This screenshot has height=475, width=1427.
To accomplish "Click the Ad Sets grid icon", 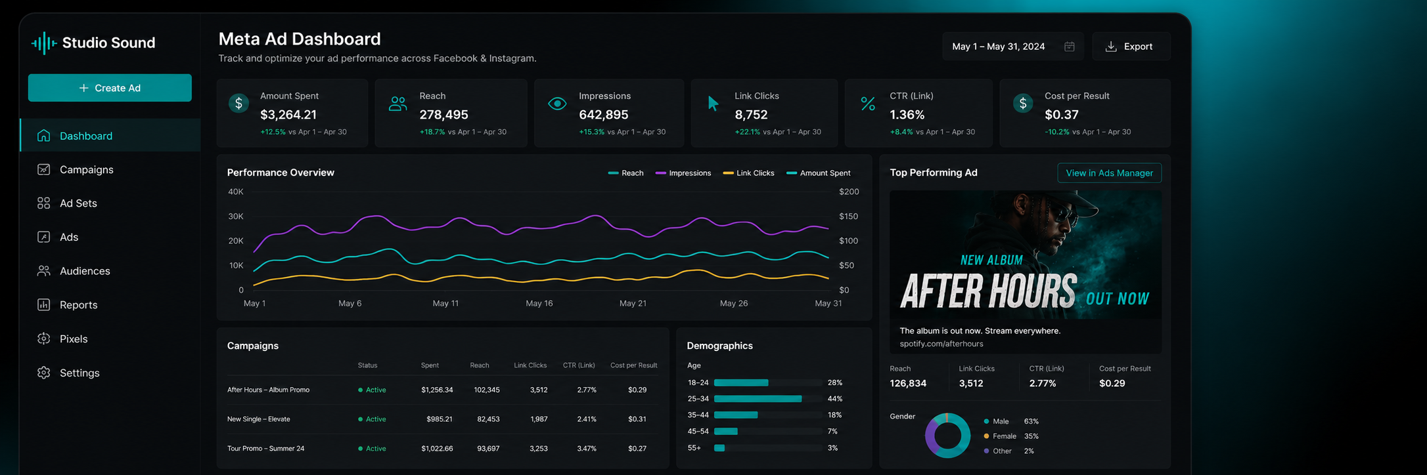I will click(43, 203).
